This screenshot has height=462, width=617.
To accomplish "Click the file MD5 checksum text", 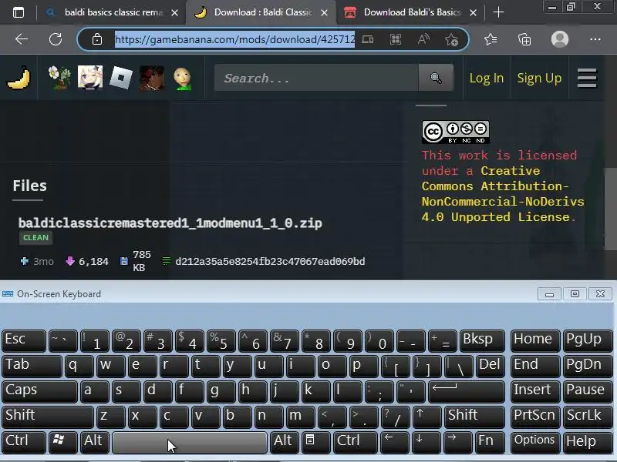I will (270, 262).
